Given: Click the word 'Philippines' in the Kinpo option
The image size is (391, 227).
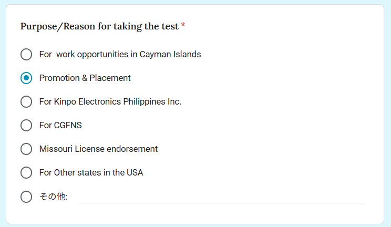Looking at the screenshot, I should point(145,101).
